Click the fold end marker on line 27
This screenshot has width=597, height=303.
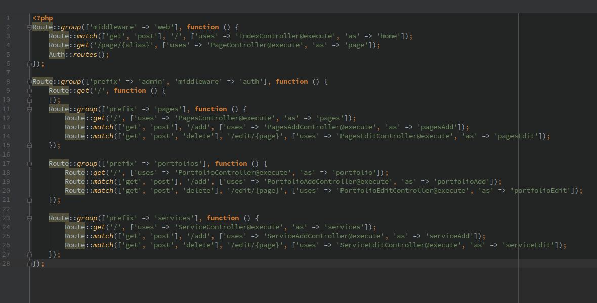point(29,255)
